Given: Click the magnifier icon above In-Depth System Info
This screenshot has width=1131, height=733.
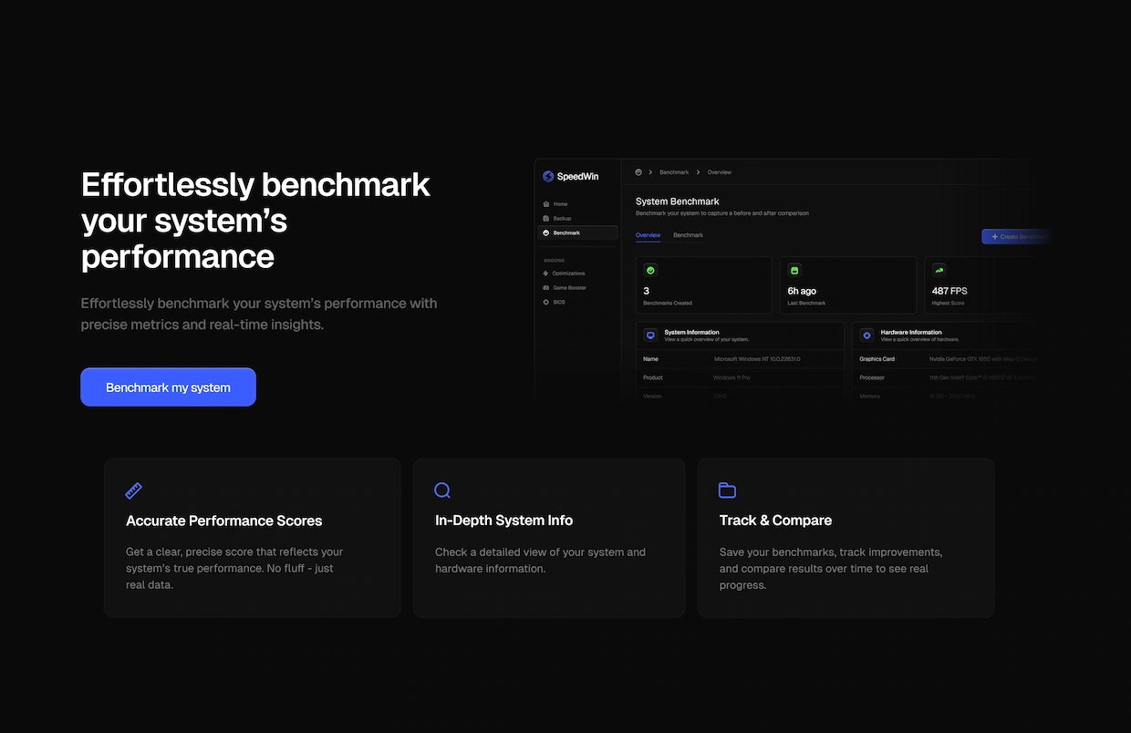Looking at the screenshot, I should tap(442, 490).
